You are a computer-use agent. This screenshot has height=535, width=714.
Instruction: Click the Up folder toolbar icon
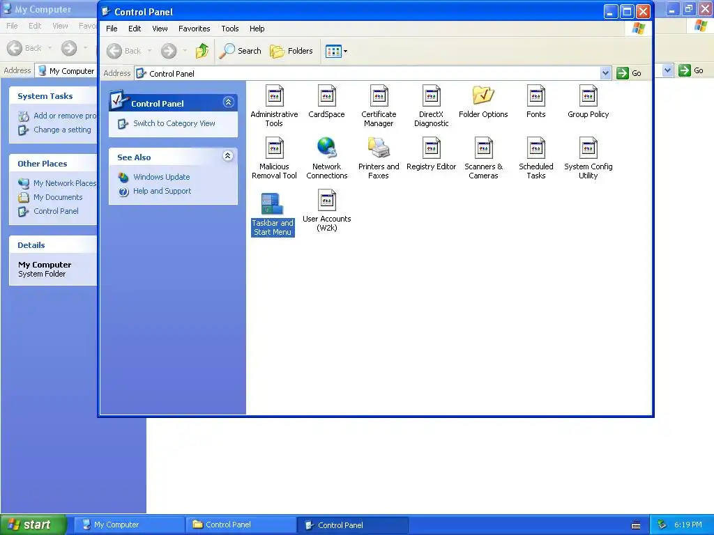[202, 51]
